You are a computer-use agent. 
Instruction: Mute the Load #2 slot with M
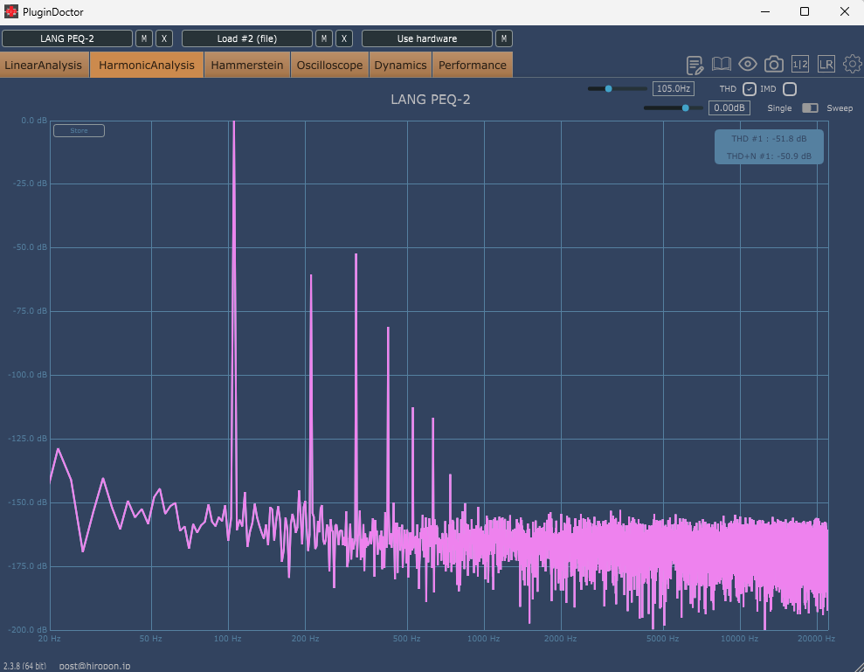pos(324,38)
